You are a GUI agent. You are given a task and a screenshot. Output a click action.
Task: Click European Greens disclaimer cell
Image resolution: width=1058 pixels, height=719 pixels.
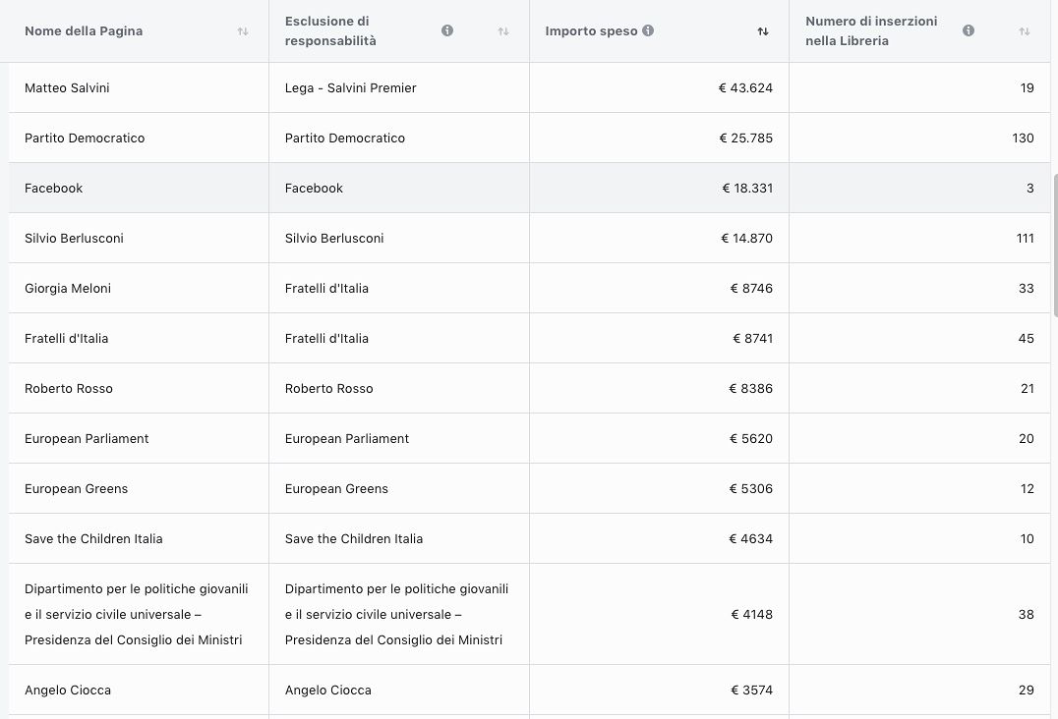336,488
